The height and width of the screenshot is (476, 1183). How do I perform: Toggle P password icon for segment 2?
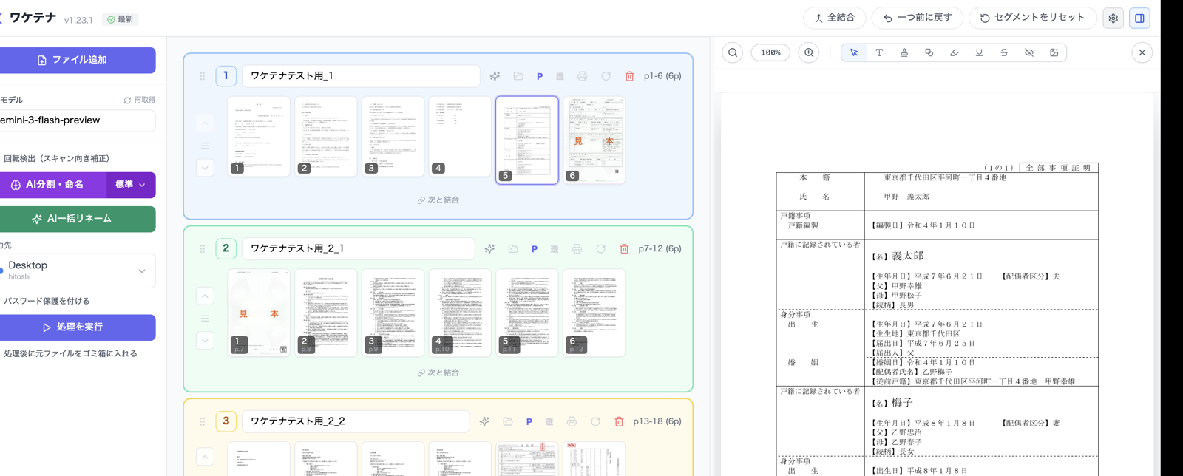[x=535, y=249]
